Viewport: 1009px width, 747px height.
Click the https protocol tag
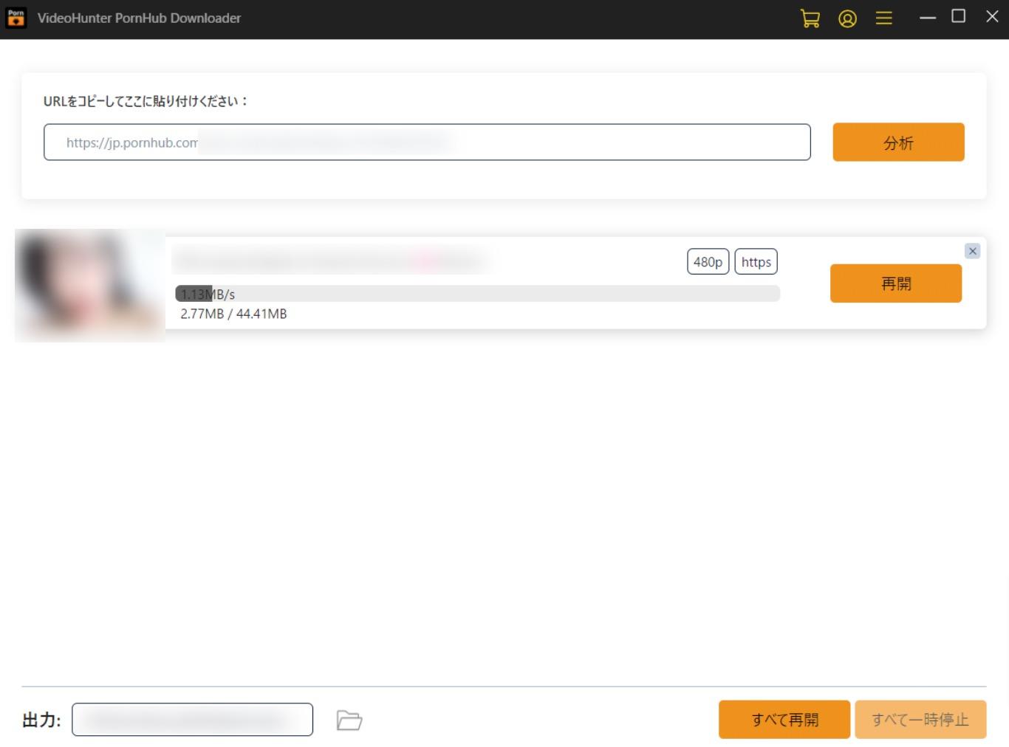756,262
